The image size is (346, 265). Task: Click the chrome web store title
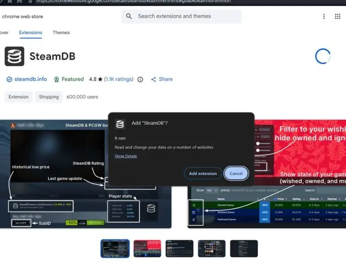[22, 17]
